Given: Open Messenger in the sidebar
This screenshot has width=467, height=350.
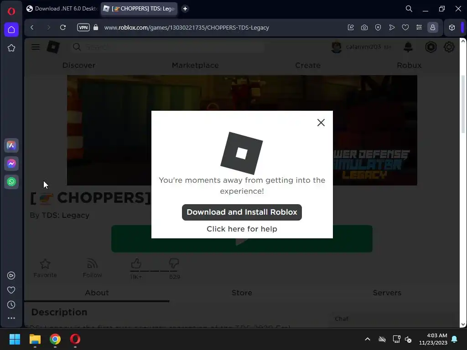Looking at the screenshot, I should (11, 164).
